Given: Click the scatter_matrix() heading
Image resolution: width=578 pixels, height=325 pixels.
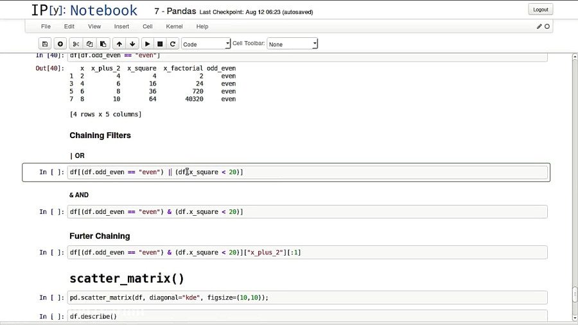Looking at the screenshot, I should coord(127,278).
